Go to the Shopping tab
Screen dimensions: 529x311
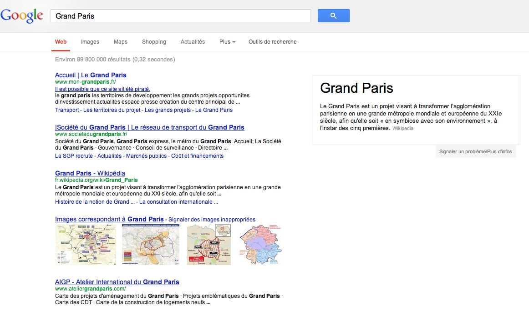[x=154, y=42]
